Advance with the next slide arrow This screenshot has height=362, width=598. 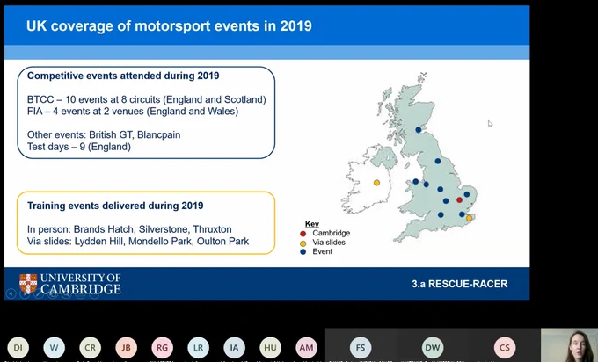click(x=25, y=293)
